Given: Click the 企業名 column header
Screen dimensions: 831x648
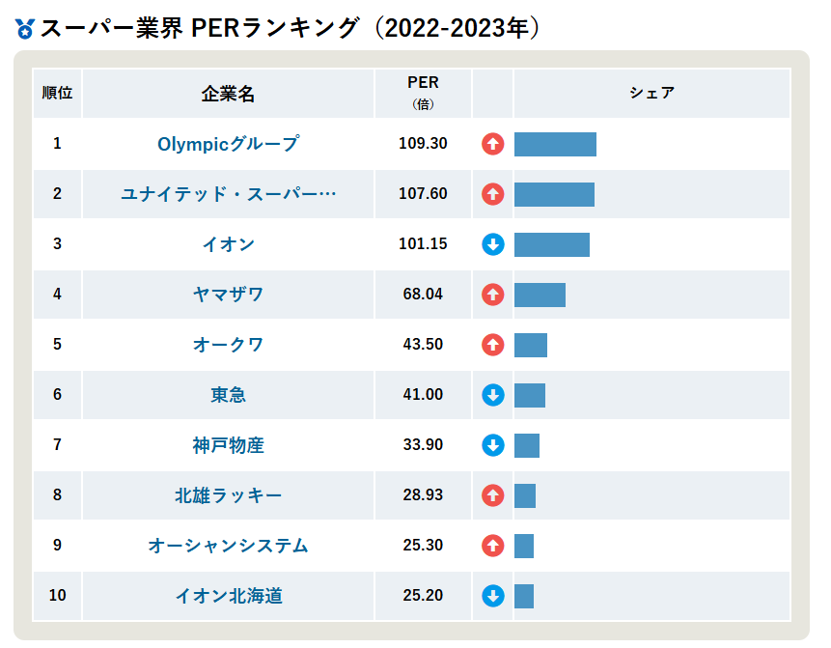Looking at the screenshot, I should point(228,94).
